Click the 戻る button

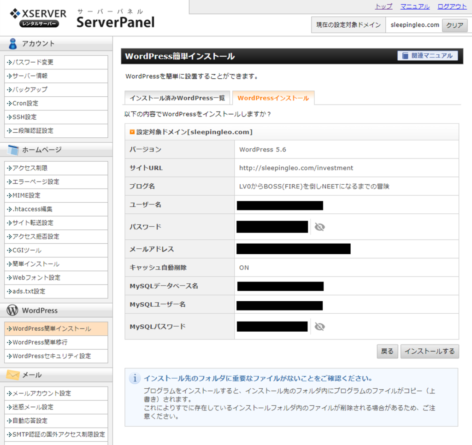point(387,351)
